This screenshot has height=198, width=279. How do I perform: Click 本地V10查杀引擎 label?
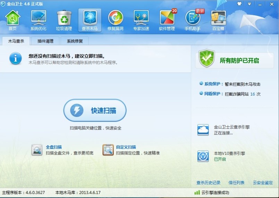click(x=229, y=153)
